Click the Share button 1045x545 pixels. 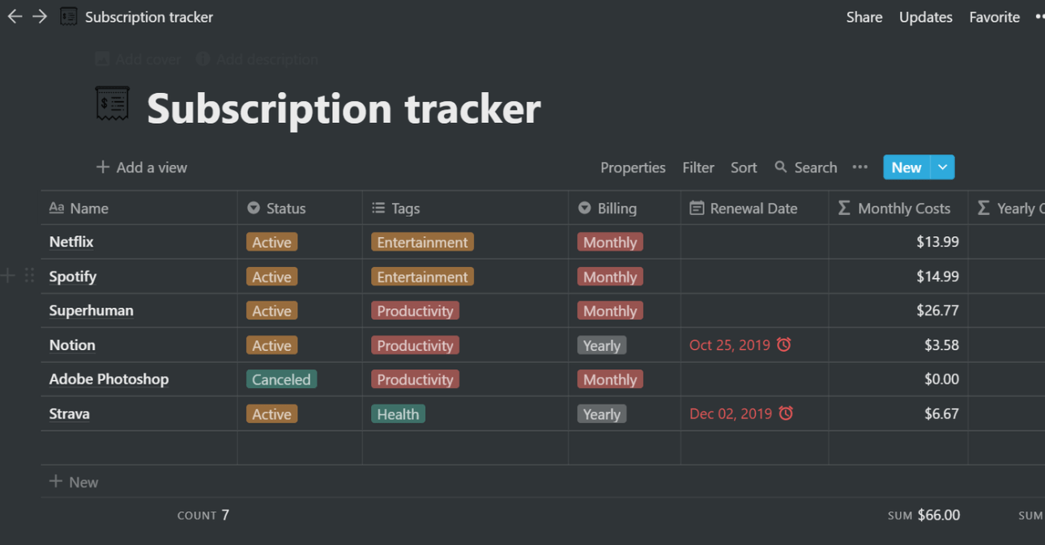864,17
